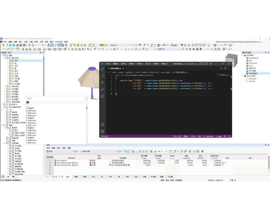270x219 pixels.
Task: Click the VS Code Accounts icon
Action: tap(102, 125)
